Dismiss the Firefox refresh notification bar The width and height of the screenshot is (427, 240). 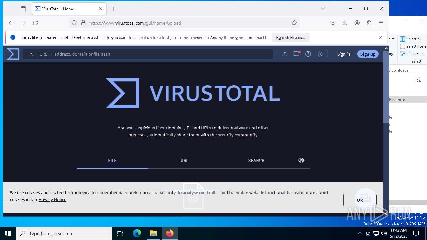click(x=381, y=37)
